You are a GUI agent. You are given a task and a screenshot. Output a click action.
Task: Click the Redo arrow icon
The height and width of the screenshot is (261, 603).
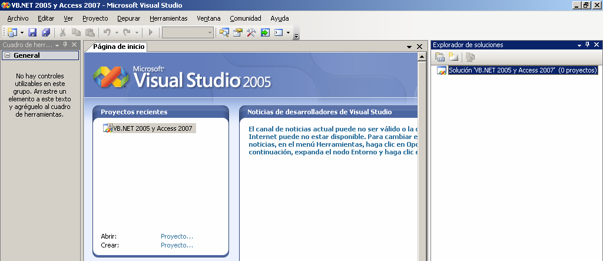[x=127, y=32]
